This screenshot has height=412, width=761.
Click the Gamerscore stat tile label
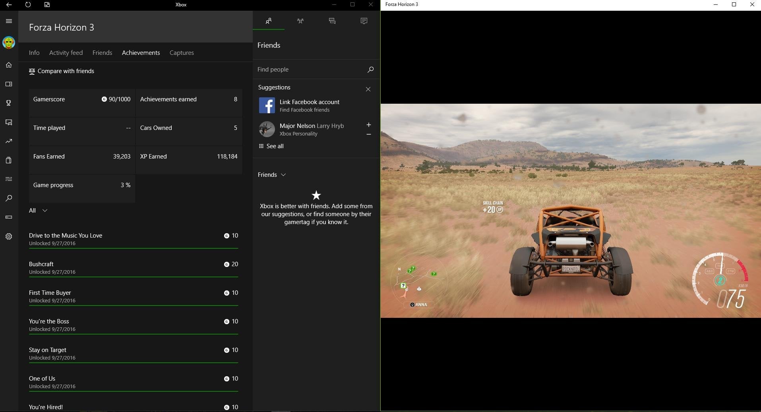tap(49, 99)
